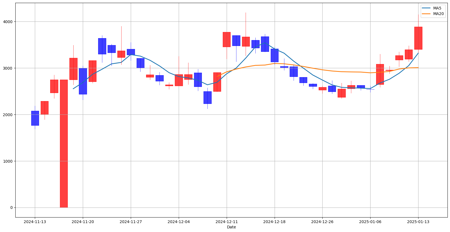Click the 2024-12-26 x-axis tick label
Screen dimensions: 450x232
(322, 222)
